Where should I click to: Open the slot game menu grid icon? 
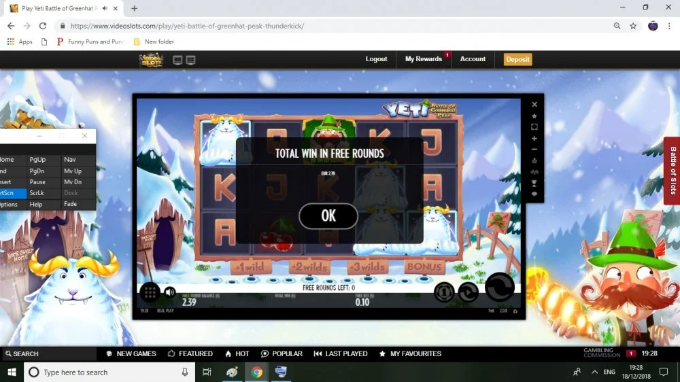150,293
